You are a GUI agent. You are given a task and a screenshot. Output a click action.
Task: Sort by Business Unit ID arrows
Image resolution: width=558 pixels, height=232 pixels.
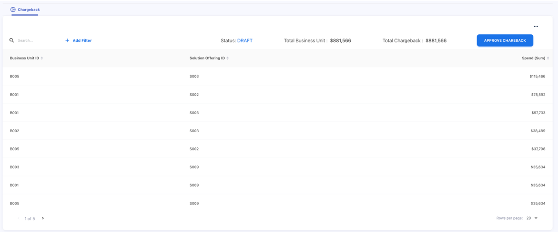point(42,58)
